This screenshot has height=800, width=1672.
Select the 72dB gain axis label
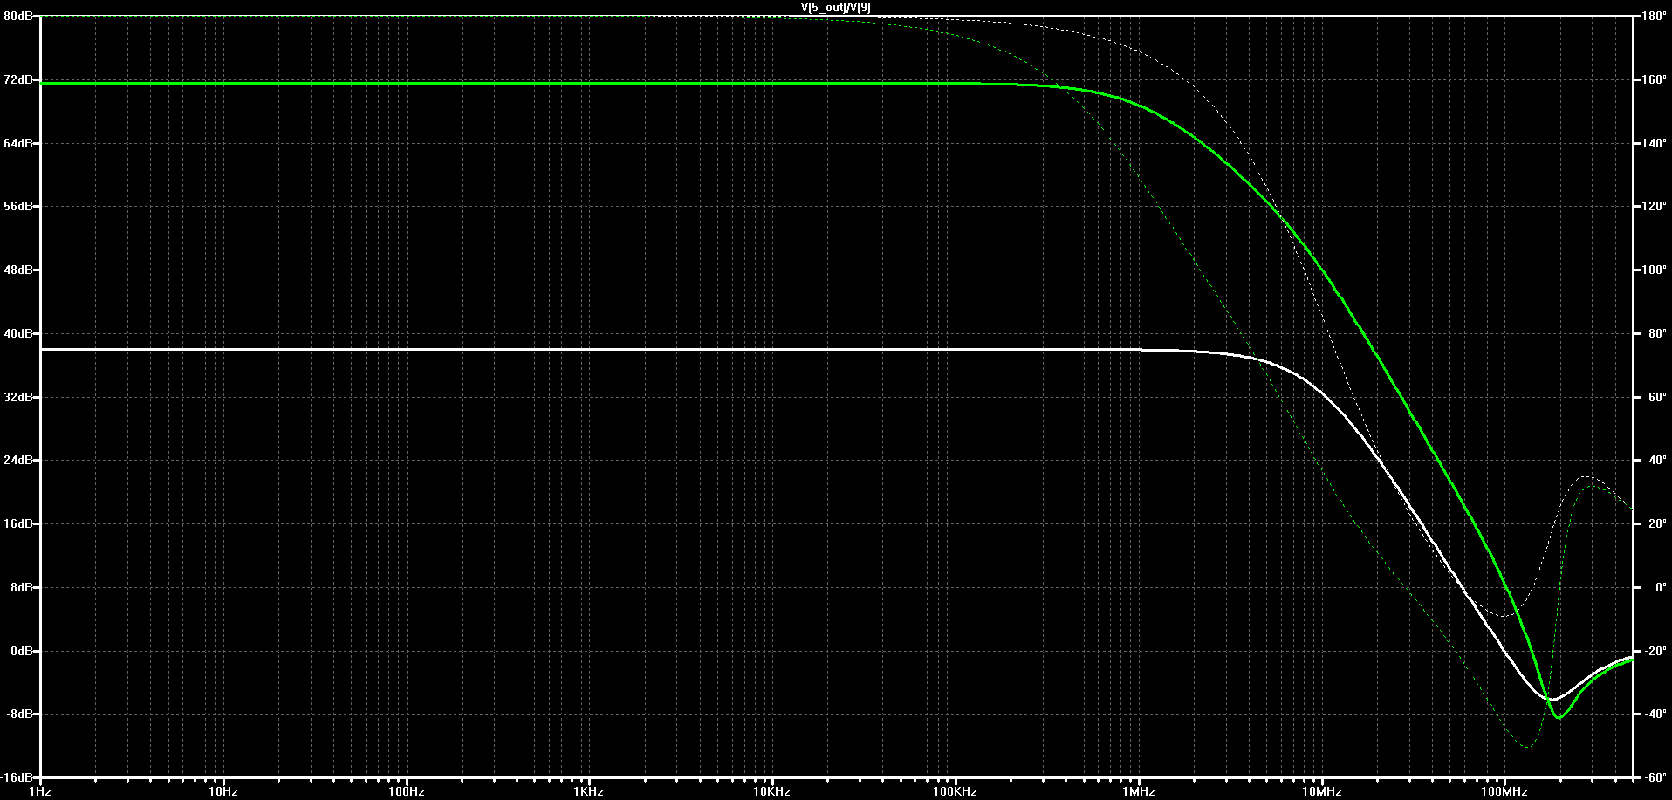coord(18,80)
